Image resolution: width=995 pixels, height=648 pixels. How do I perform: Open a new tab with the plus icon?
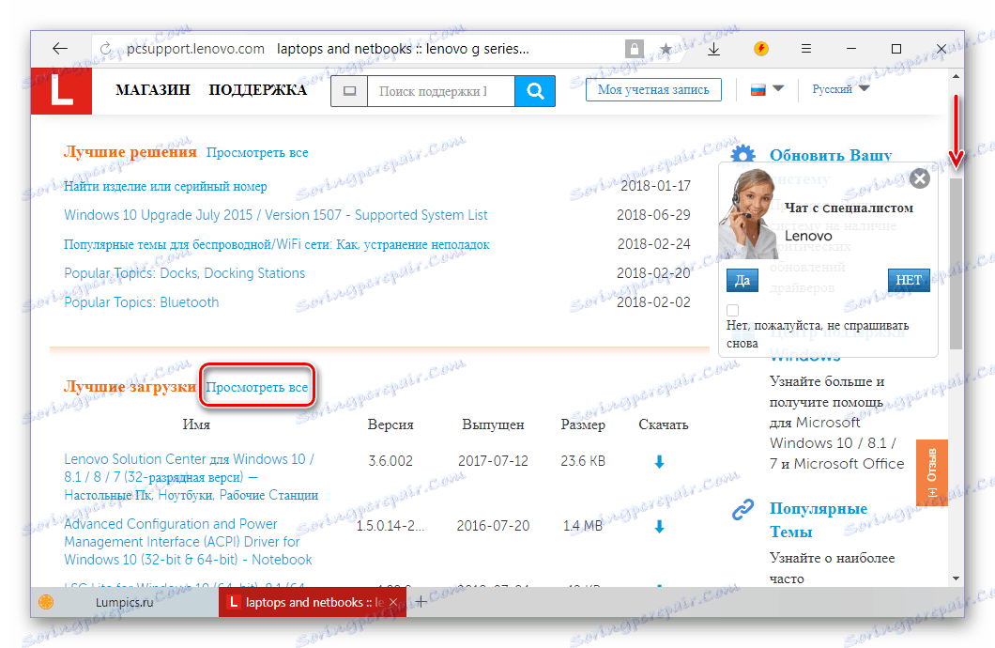tap(421, 602)
